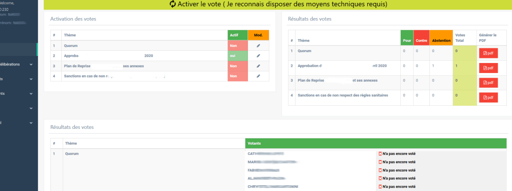Expand the last sidebar menu chevron
Image resolution: width=512 pixels, height=191 pixels.
coord(31,123)
